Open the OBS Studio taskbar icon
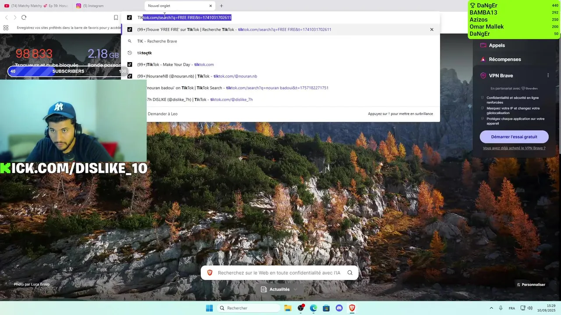This screenshot has height=315, width=561. (301, 308)
